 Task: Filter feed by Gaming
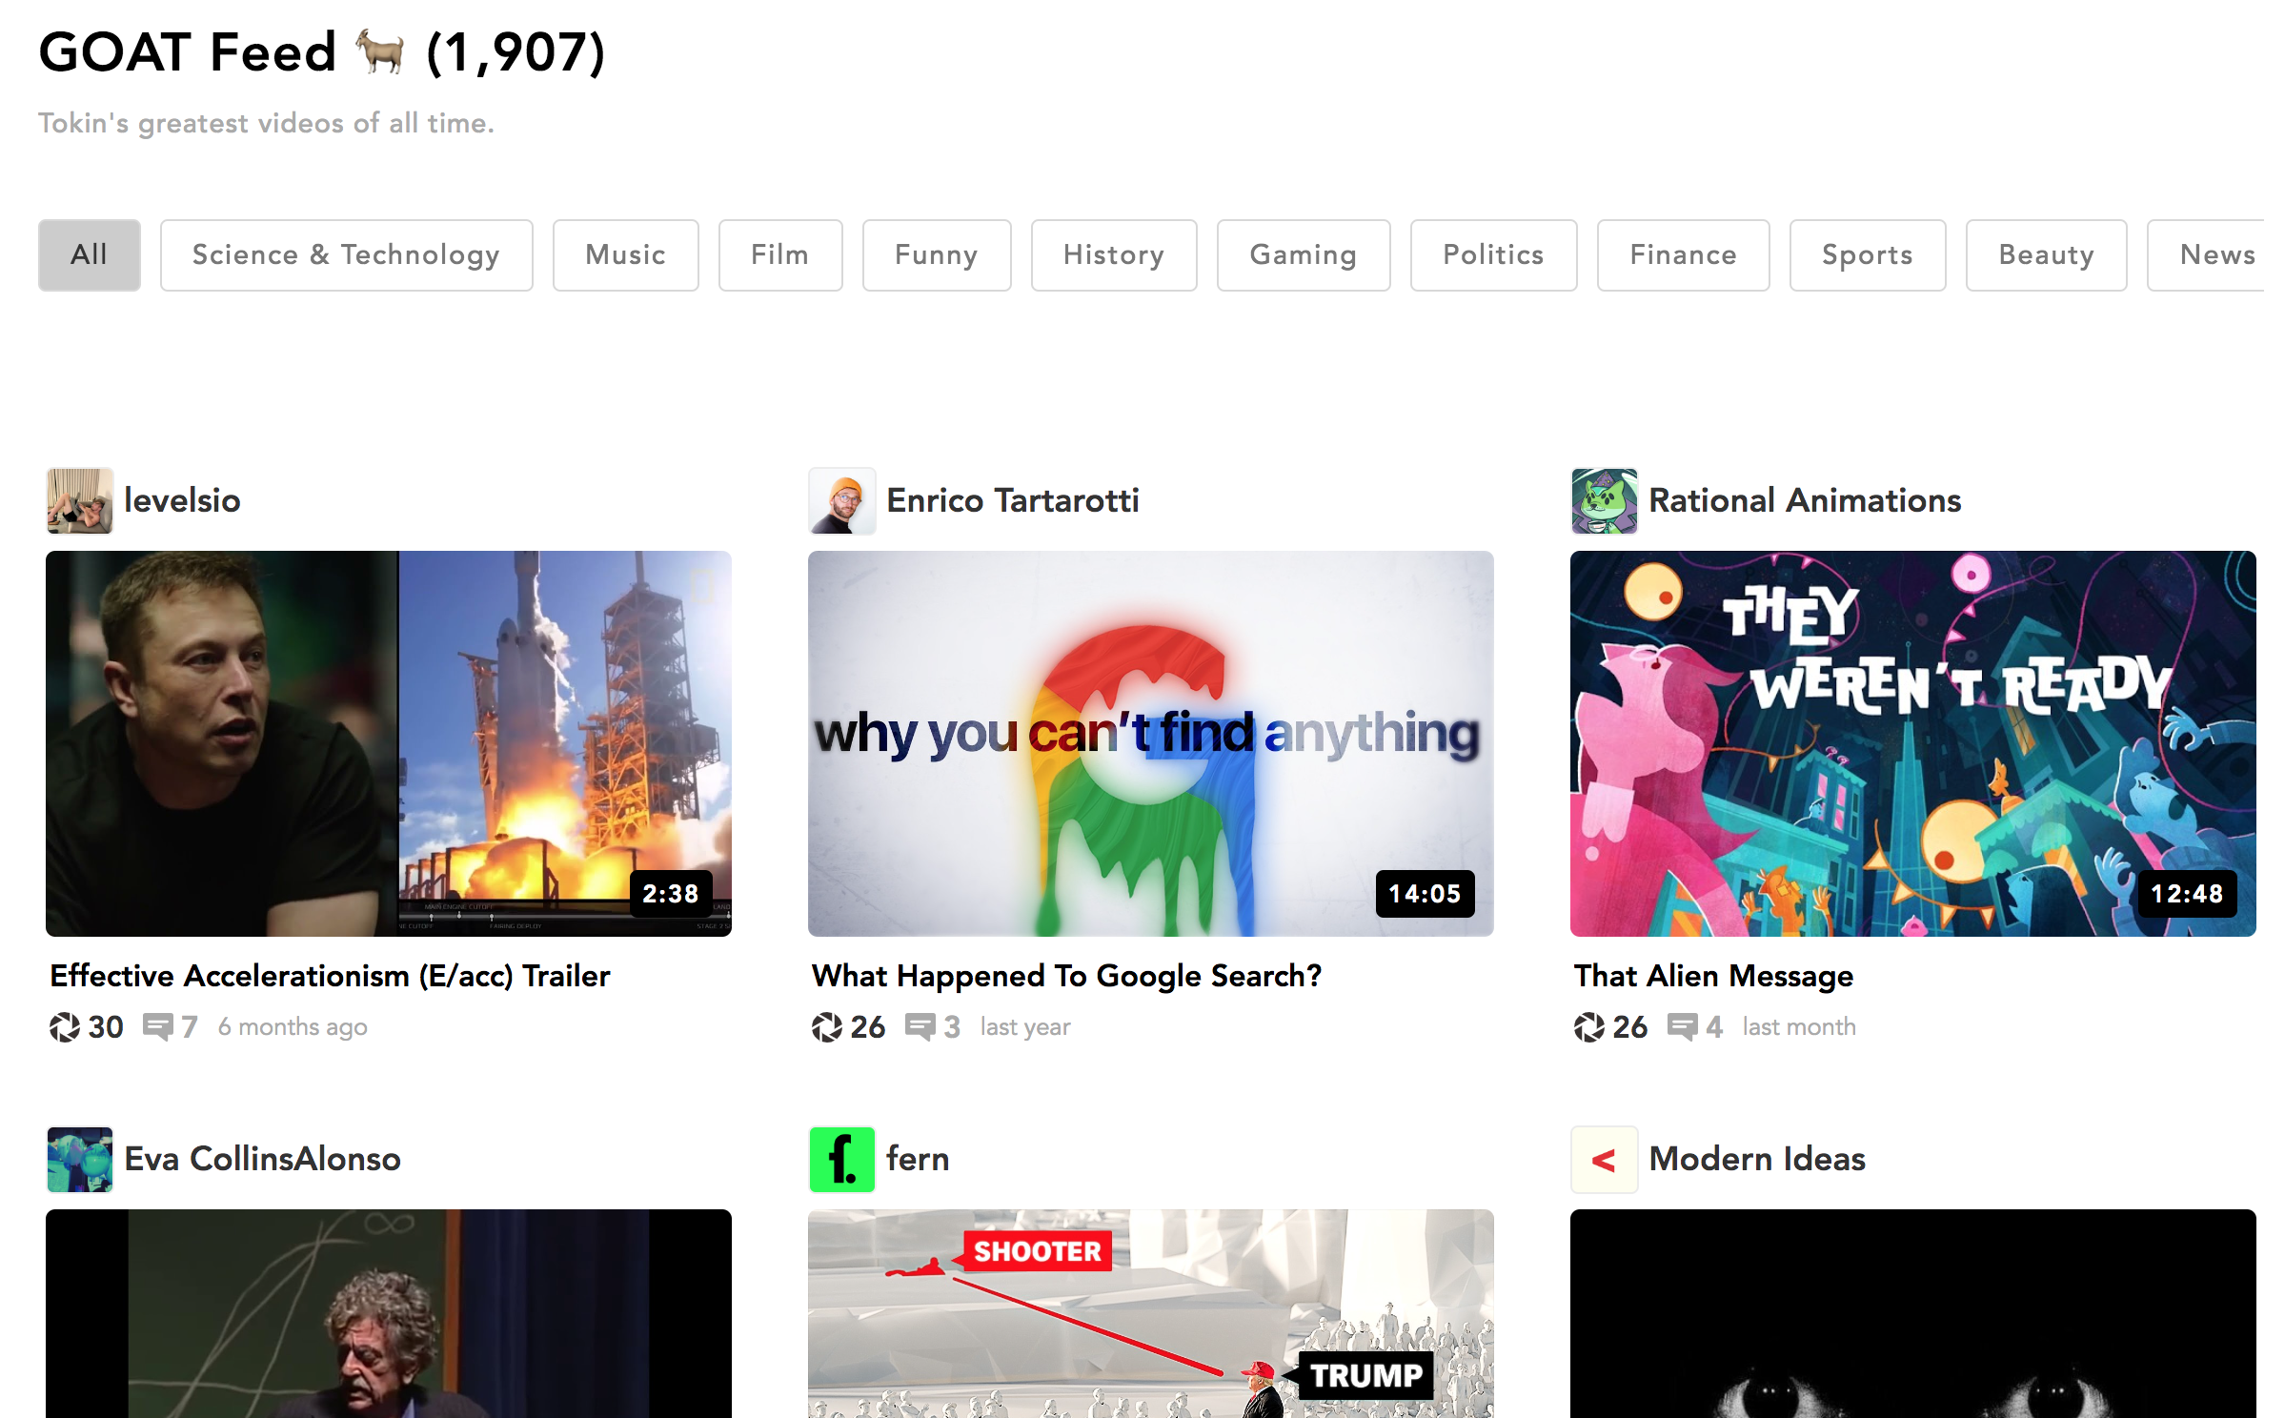(1304, 255)
